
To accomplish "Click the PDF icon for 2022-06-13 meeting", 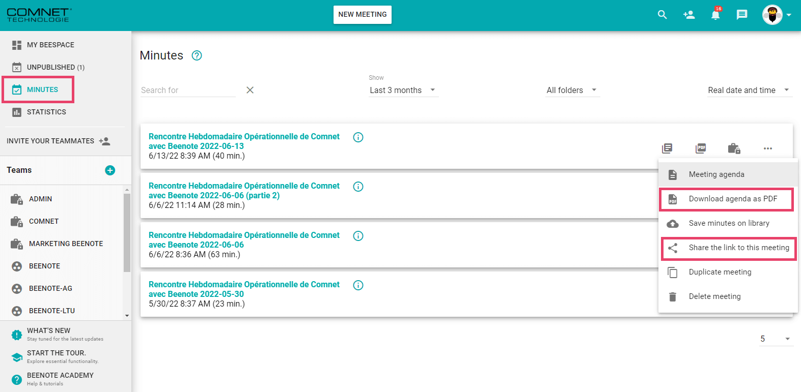I will [701, 148].
